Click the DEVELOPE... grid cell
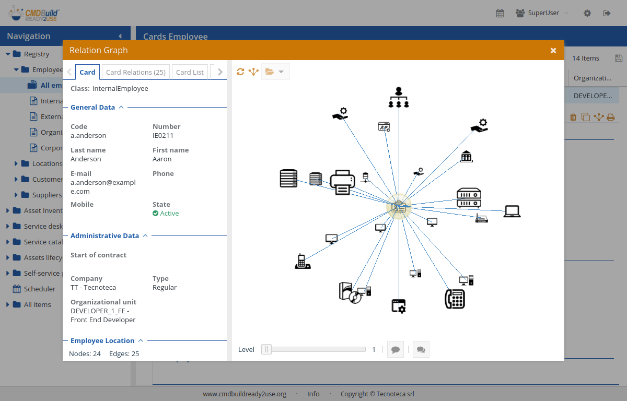Screen dimensions: 627x401 (593, 96)
